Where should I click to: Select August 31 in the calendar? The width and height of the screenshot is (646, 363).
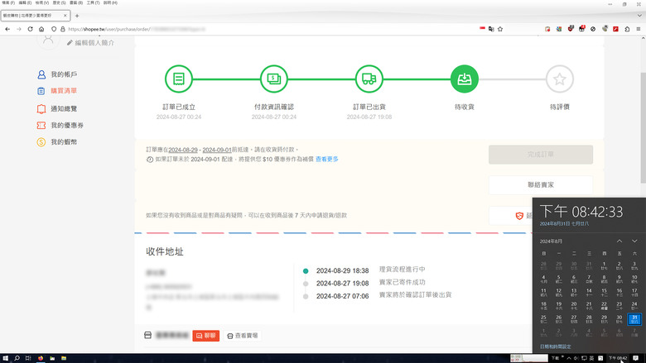click(x=634, y=319)
